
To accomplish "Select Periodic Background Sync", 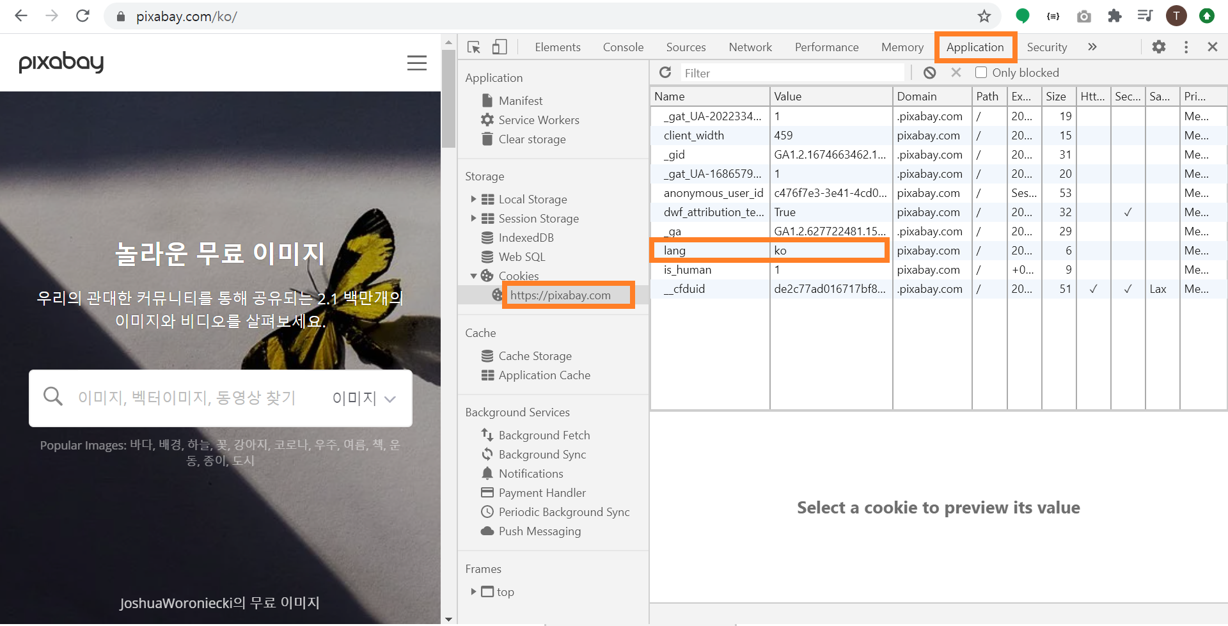I will click(x=563, y=512).
